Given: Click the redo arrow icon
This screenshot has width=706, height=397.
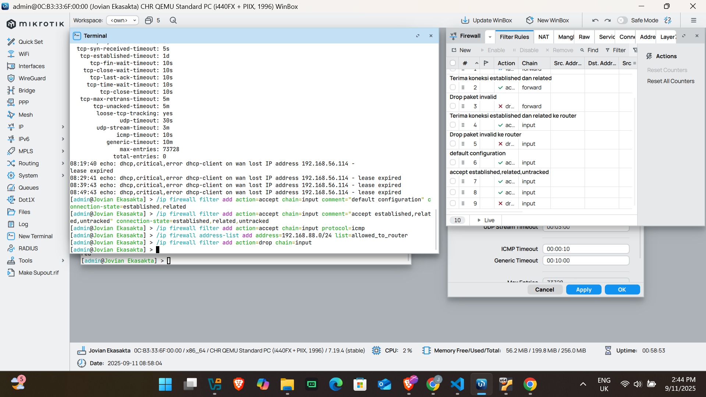Looking at the screenshot, I should pos(608,20).
